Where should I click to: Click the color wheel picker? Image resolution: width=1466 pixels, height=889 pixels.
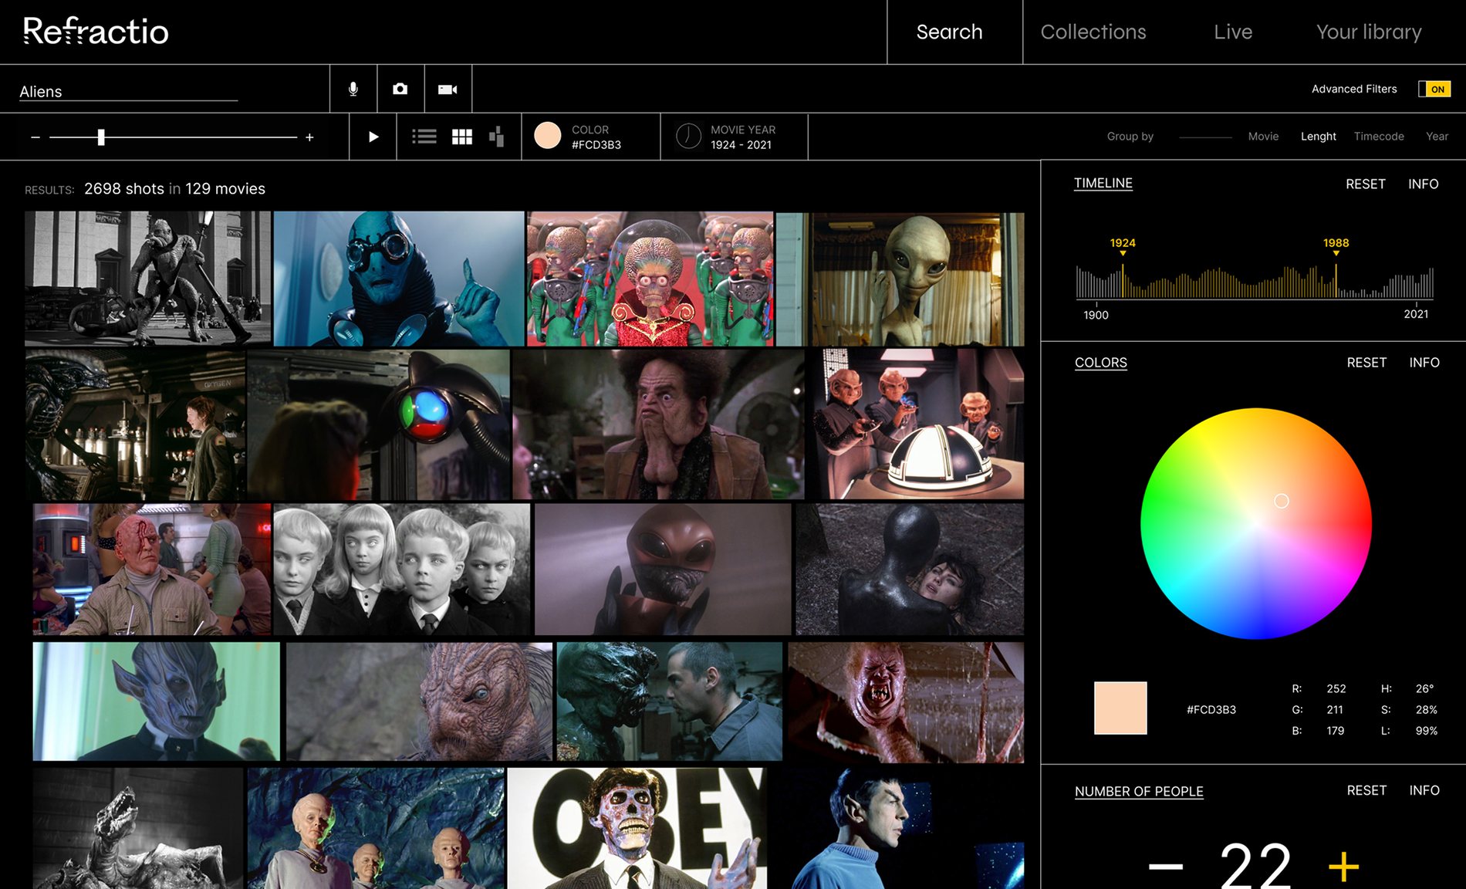click(1255, 524)
